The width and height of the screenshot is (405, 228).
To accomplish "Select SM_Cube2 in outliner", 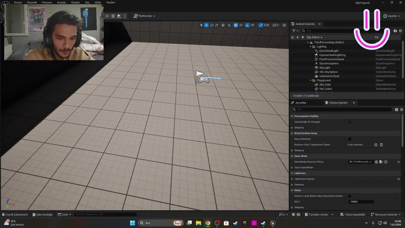I will pos(326,89).
